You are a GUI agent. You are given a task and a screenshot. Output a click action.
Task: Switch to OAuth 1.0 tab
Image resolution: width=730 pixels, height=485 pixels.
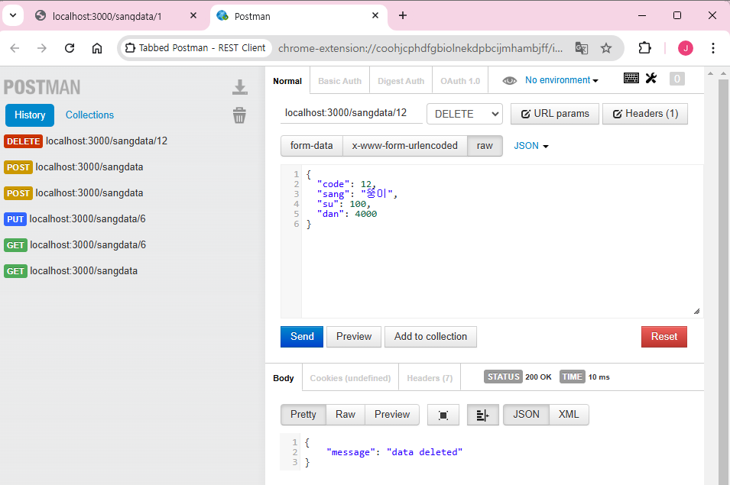[x=460, y=81]
